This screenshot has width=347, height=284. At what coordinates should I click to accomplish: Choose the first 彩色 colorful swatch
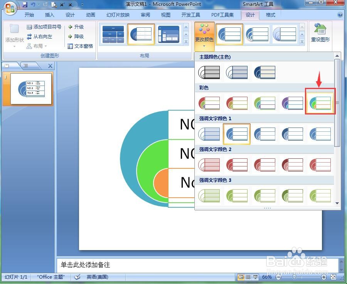[x=209, y=103]
